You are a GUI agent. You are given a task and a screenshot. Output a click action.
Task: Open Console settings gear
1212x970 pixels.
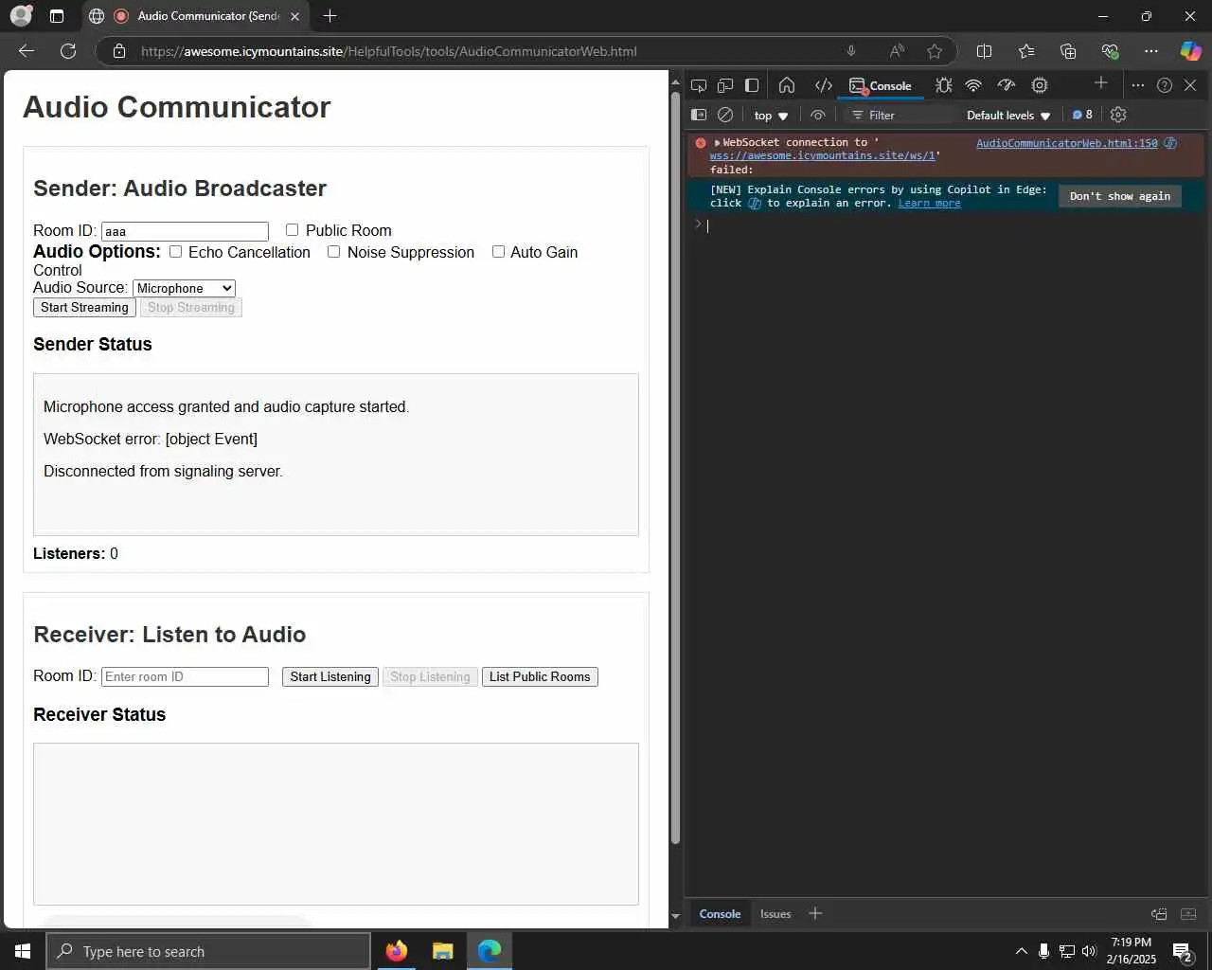(1118, 115)
